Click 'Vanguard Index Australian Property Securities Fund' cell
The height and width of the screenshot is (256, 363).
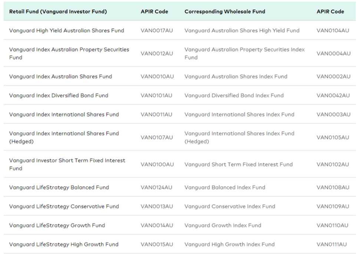pos(69,53)
